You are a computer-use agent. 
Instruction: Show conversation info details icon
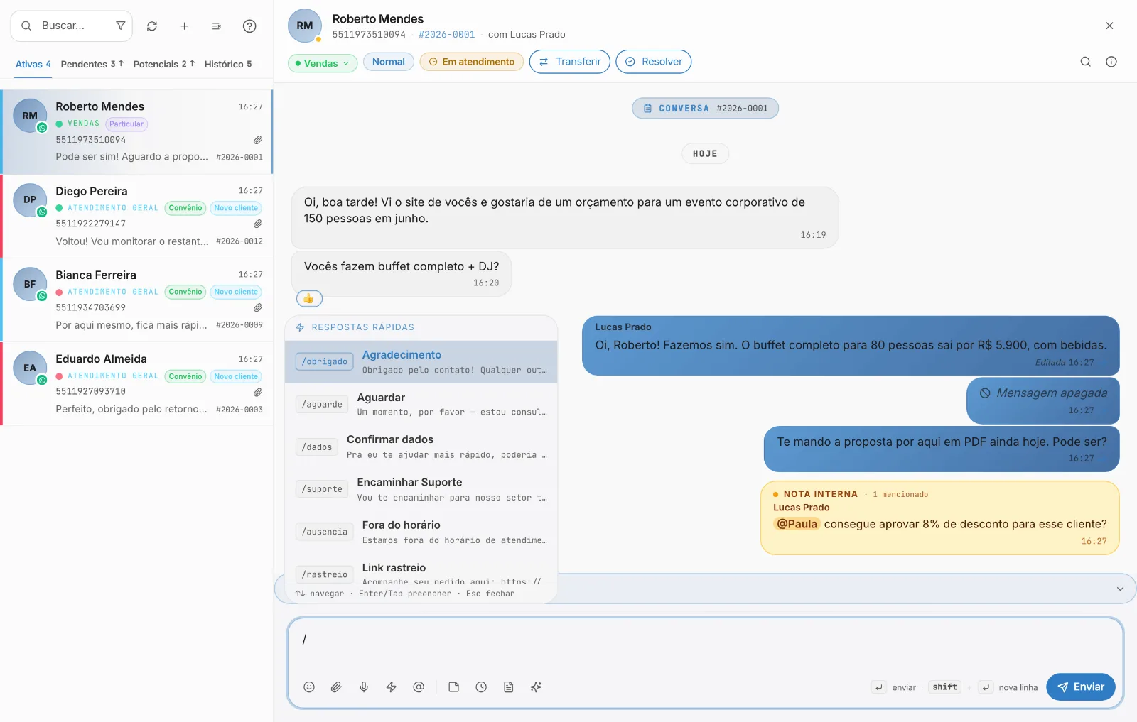tap(1111, 62)
